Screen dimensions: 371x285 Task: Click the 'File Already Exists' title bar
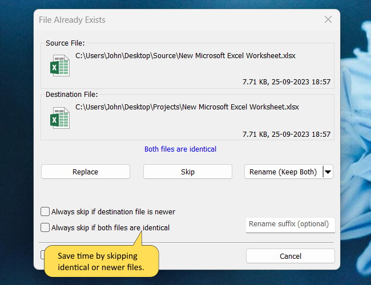coord(171,20)
